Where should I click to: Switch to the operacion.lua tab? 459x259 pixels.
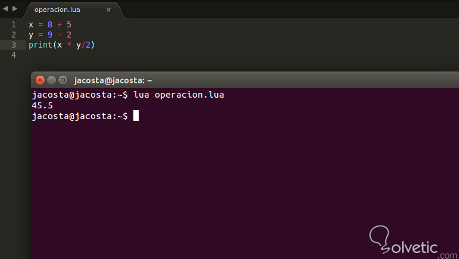click(x=57, y=10)
